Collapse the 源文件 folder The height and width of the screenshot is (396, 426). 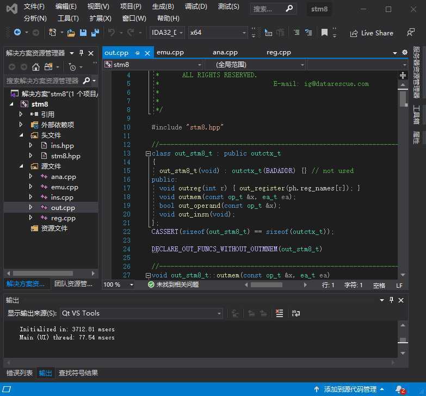[21, 166]
